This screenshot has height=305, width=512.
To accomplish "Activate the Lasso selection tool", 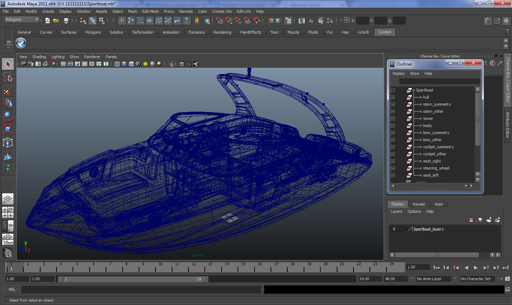I will click(8, 77).
